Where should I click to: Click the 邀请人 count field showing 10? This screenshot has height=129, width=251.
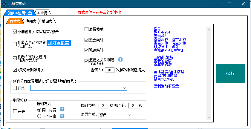click(110, 70)
